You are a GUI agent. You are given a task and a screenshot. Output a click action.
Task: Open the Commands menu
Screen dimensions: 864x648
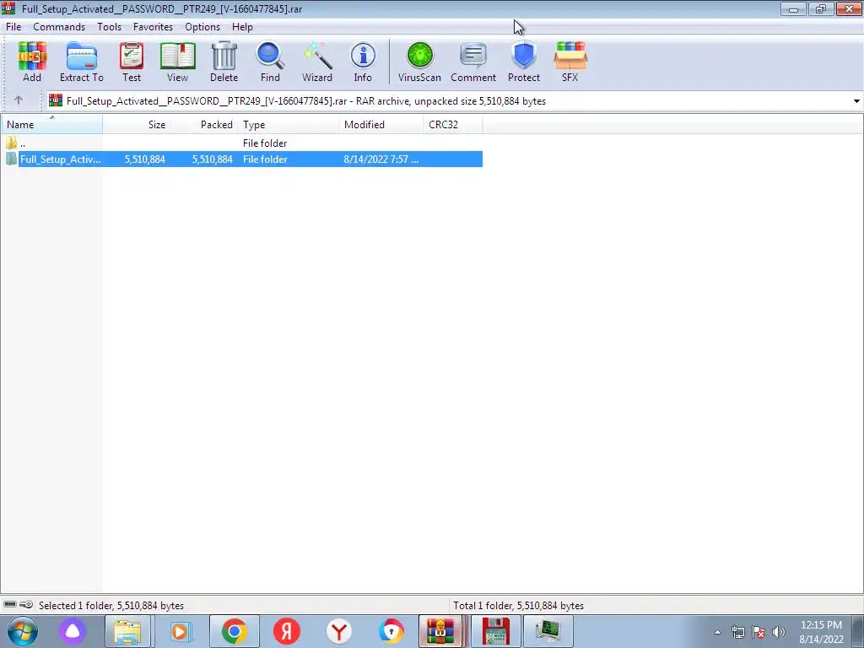pos(59,27)
